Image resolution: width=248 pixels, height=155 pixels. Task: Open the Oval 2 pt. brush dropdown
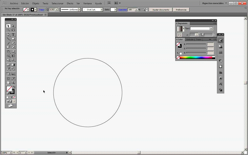[102, 10]
